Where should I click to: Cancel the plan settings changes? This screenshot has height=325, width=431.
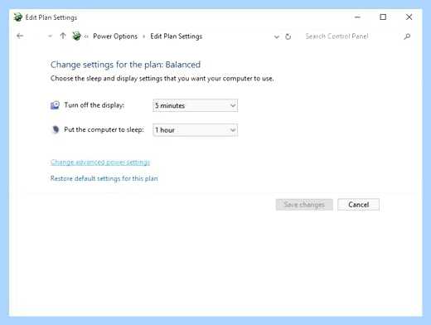(x=358, y=205)
